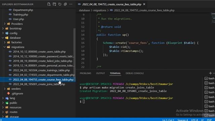Switch to the Problems panel tab
The image size is (215, 121).
point(85,73)
